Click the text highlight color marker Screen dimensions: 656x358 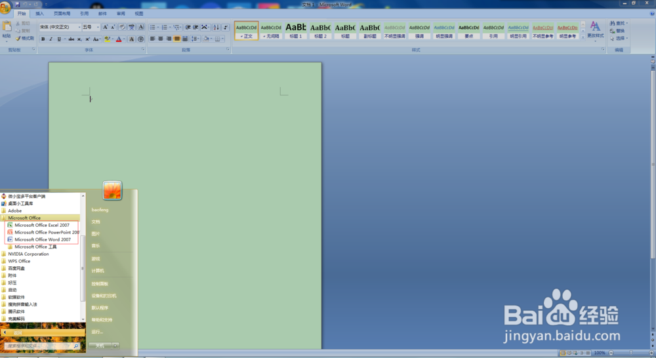click(107, 39)
